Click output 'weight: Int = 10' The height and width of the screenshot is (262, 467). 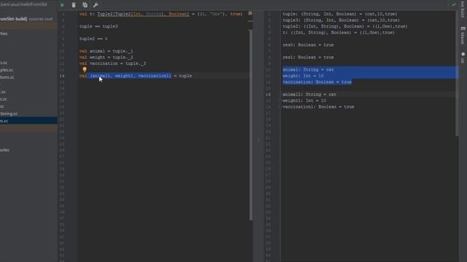[304, 76]
